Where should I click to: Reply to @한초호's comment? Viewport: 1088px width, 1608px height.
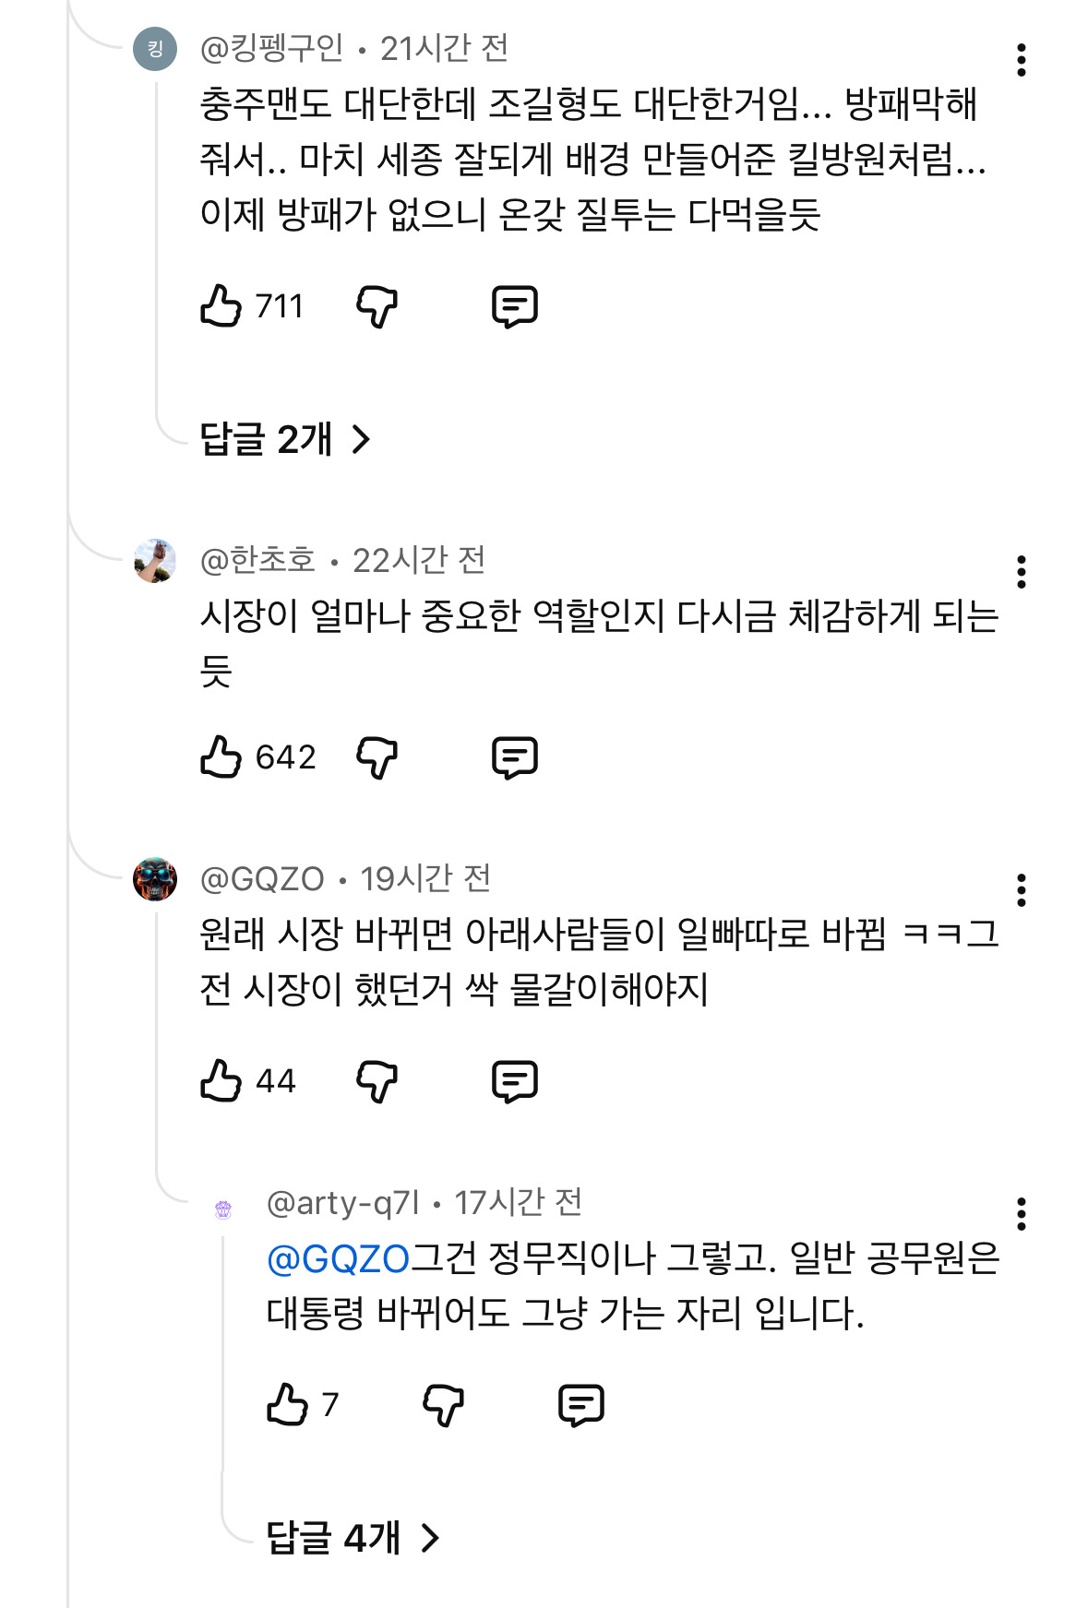pyautogui.click(x=515, y=758)
